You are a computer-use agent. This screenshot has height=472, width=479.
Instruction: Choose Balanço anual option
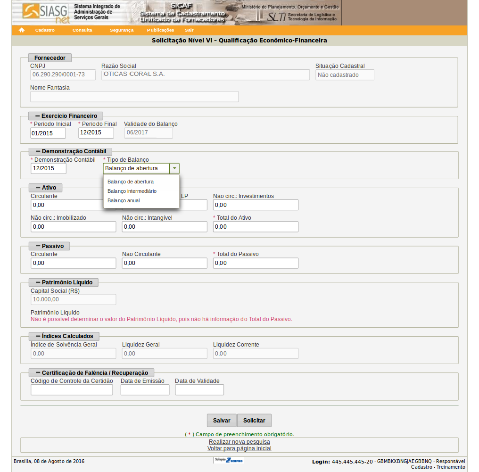124,200
